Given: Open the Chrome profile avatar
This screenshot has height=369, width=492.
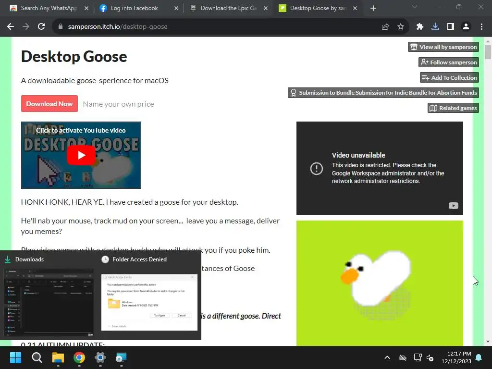Looking at the screenshot, I should coord(466,27).
